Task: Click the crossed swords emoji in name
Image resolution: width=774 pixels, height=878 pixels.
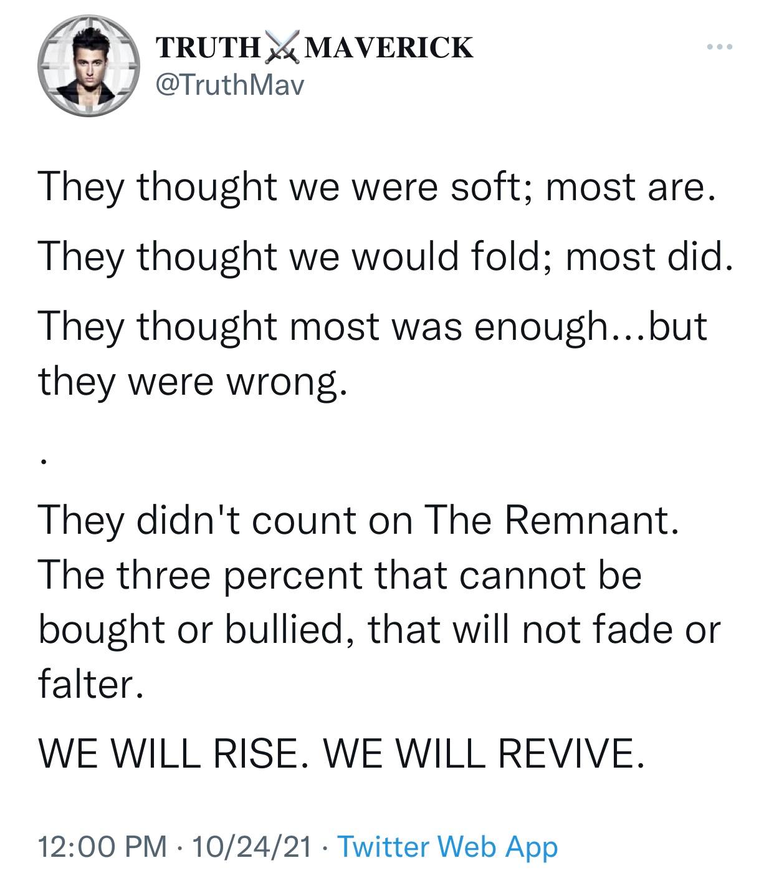Action: click(x=282, y=48)
